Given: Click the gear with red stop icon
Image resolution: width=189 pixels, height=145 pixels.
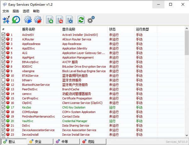Looking at the screenshot, I should (38, 20).
